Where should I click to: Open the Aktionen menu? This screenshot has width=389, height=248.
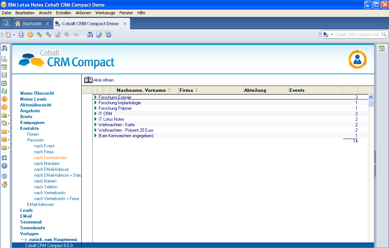tap(84, 13)
